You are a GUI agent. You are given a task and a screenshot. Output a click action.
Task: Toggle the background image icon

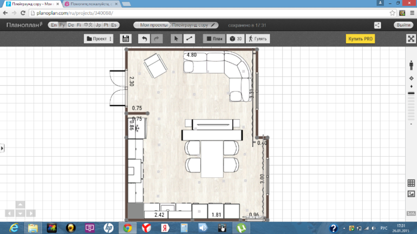click(411, 193)
